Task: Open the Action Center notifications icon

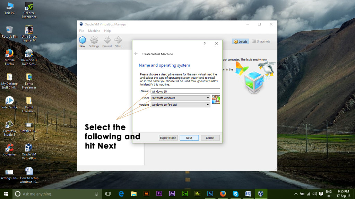Action: pyautogui.click(x=321, y=194)
